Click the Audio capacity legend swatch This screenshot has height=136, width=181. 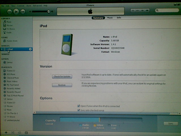point(80,125)
